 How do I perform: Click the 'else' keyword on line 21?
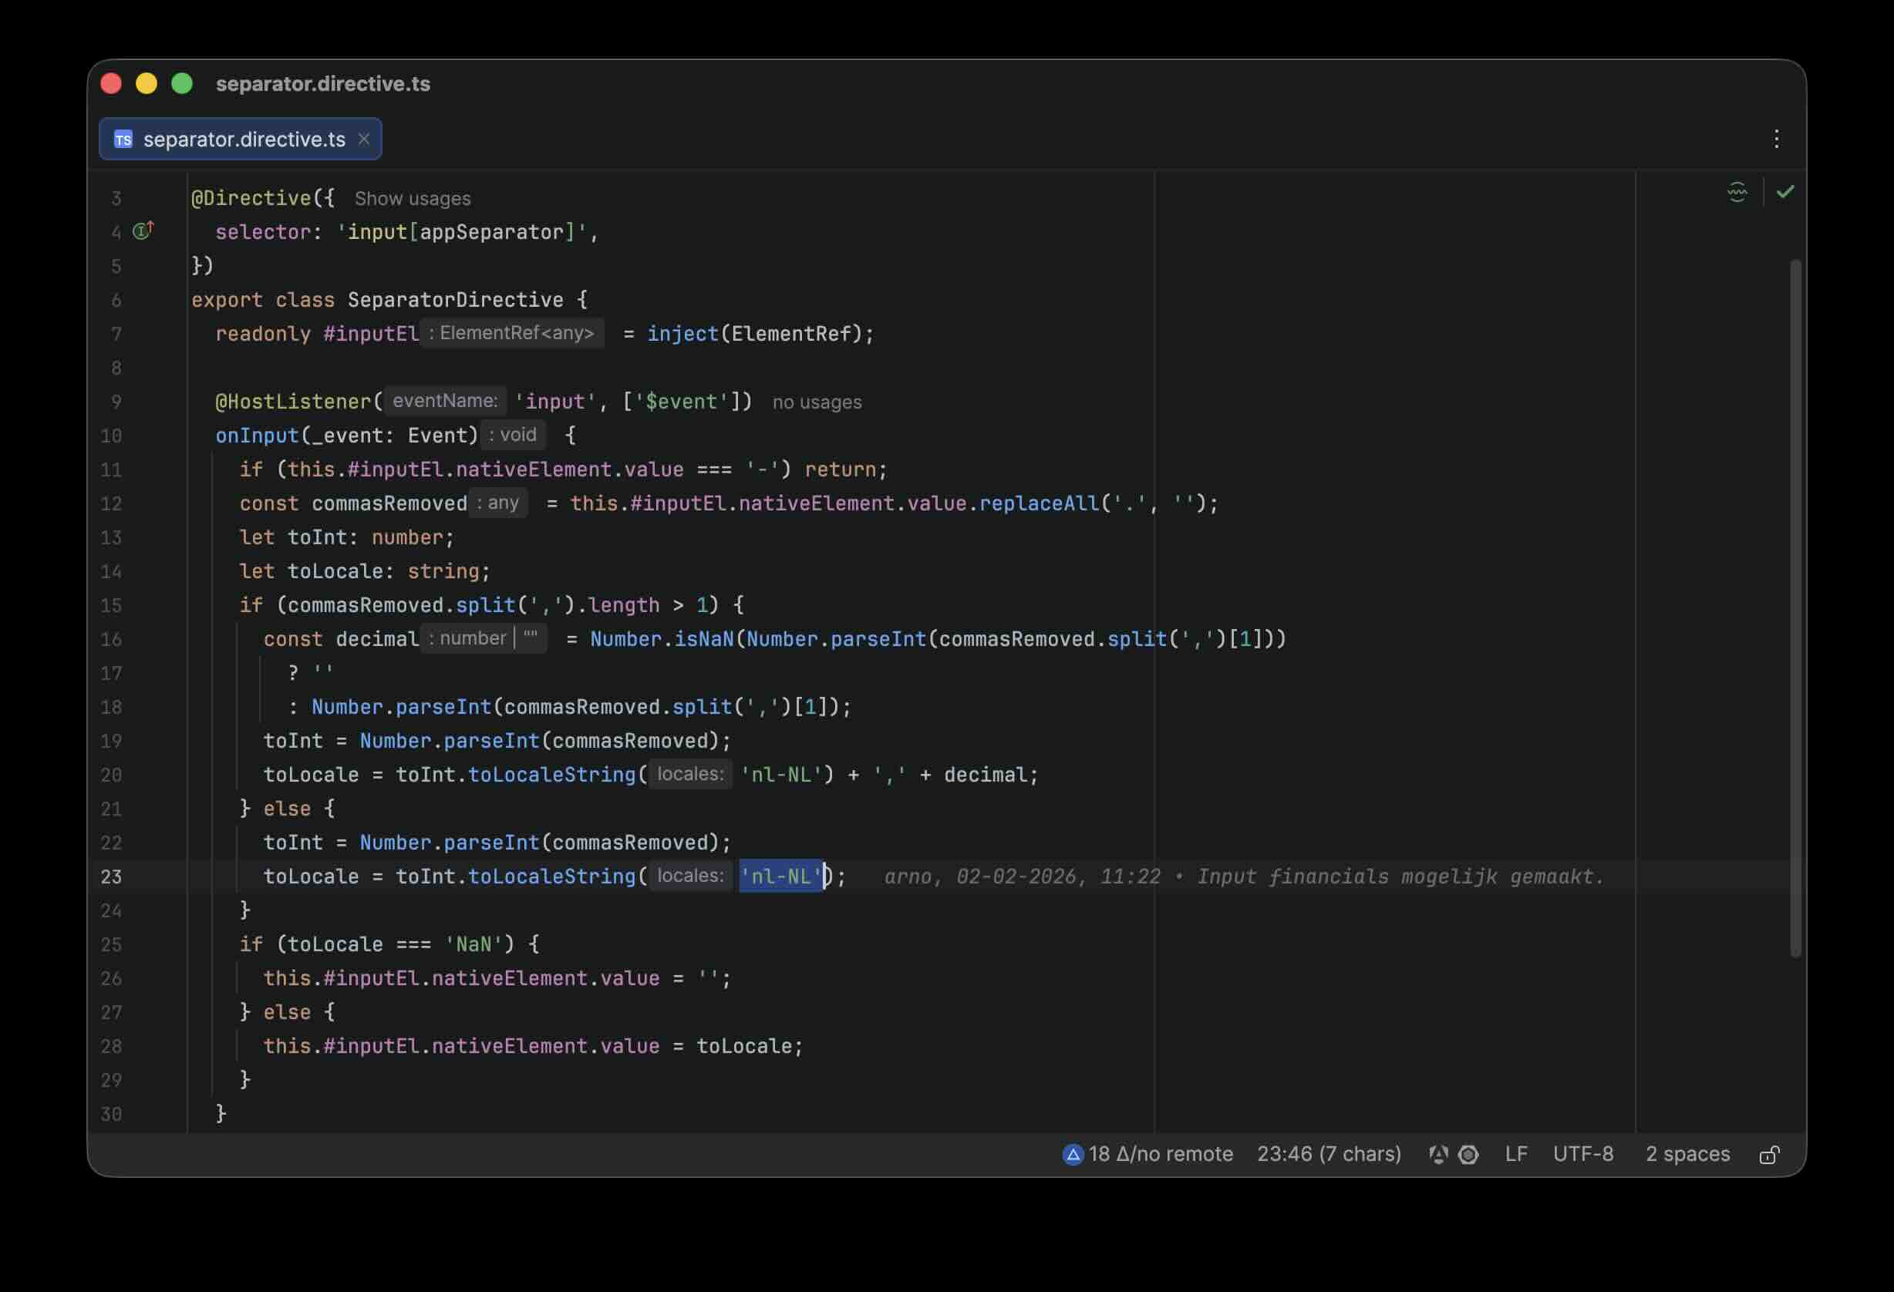pos(287,809)
